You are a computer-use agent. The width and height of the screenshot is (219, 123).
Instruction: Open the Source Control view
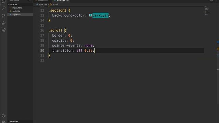[4, 15]
